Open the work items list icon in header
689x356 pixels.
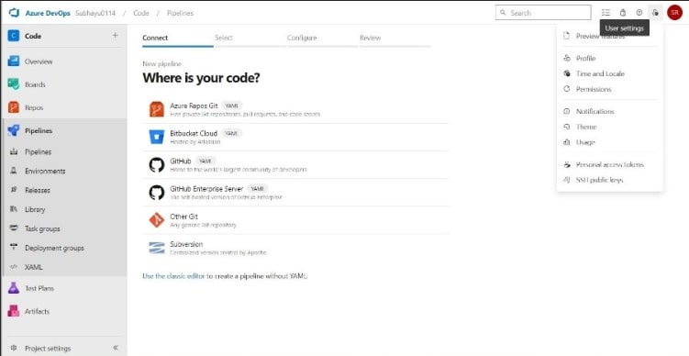pos(606,13)
